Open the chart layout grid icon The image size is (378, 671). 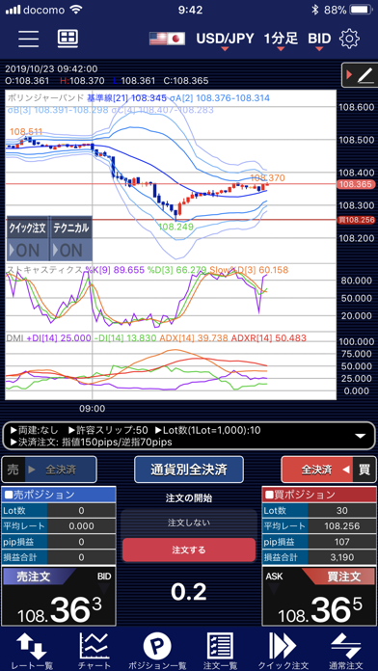pos(67,39)
